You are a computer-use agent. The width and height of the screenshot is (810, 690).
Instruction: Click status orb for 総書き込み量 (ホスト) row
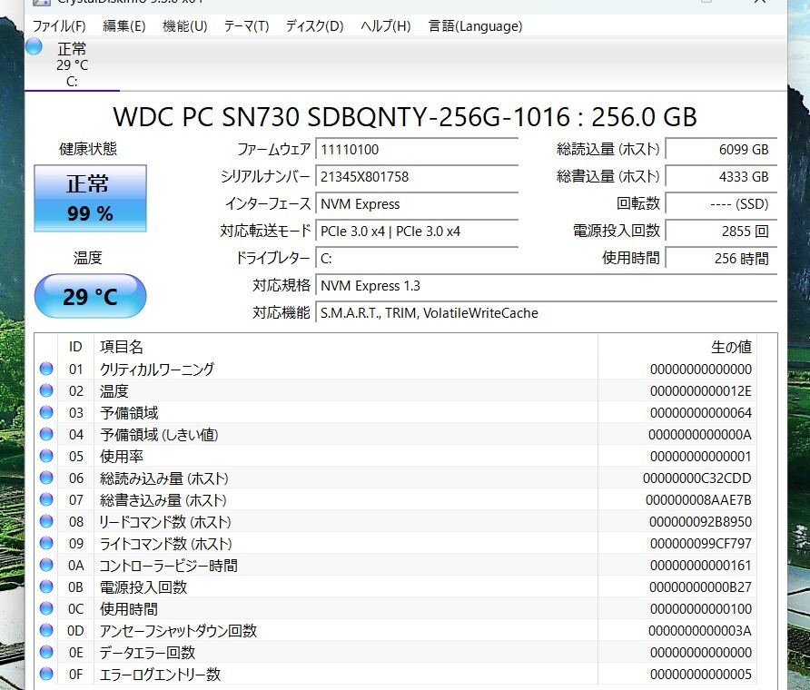pos(46,499)
